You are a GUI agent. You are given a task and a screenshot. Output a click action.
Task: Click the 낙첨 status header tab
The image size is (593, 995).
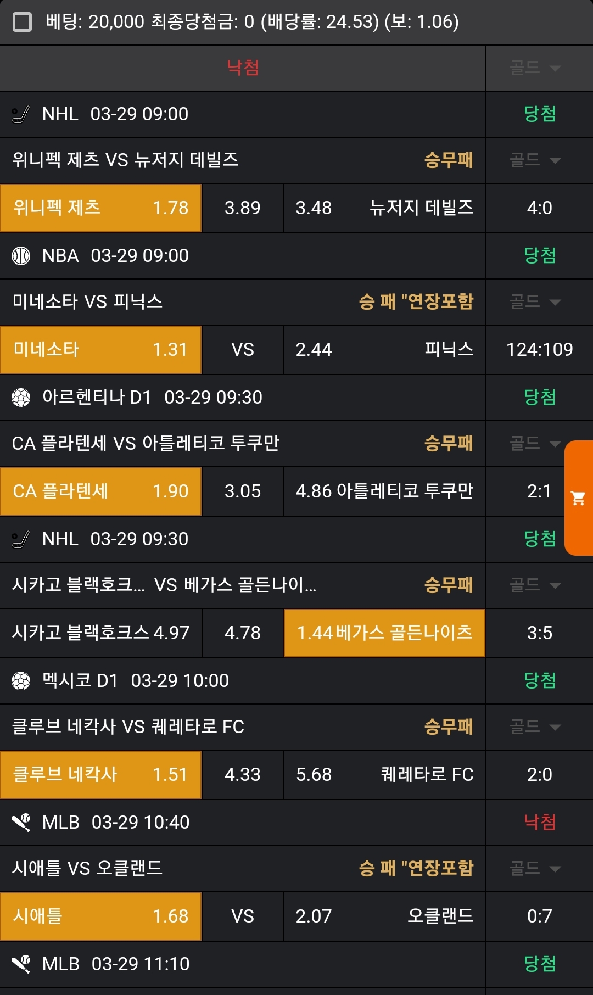(243, 68)
